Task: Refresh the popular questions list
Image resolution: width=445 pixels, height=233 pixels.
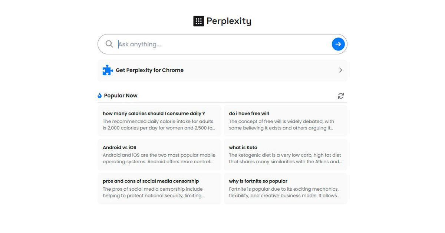Action: (x=341, y=96)
